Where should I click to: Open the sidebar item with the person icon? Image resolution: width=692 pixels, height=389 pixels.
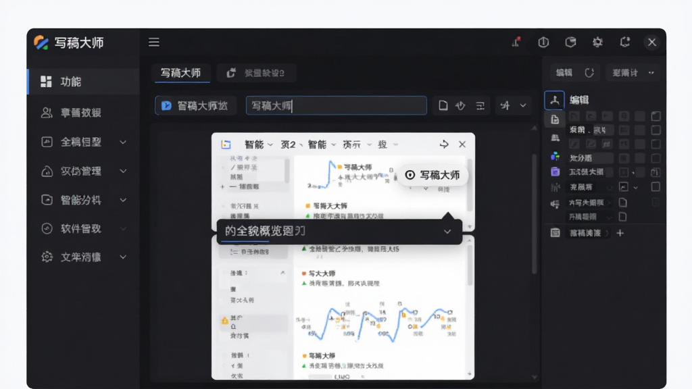coord(83,113)
